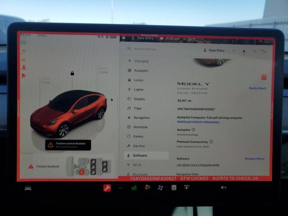Tap the car Controls icon in dock

(28, 188)
